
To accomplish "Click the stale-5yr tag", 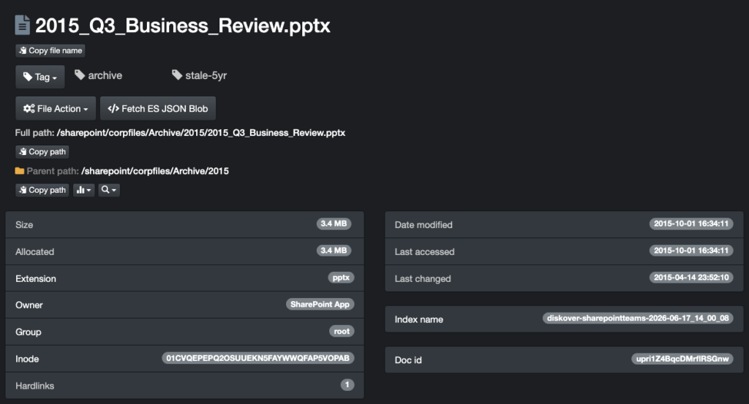I will (x=199, y=75).
